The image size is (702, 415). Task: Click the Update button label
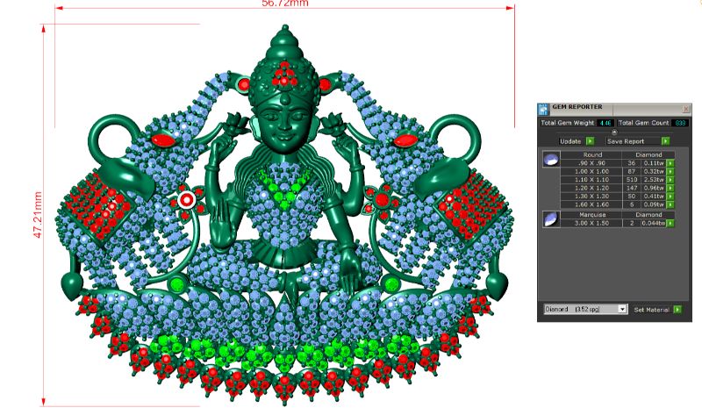[x=569, y=140]
